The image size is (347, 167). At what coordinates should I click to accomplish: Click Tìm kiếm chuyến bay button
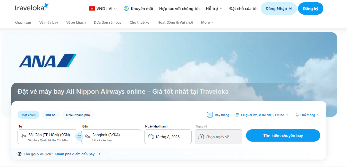283,135
